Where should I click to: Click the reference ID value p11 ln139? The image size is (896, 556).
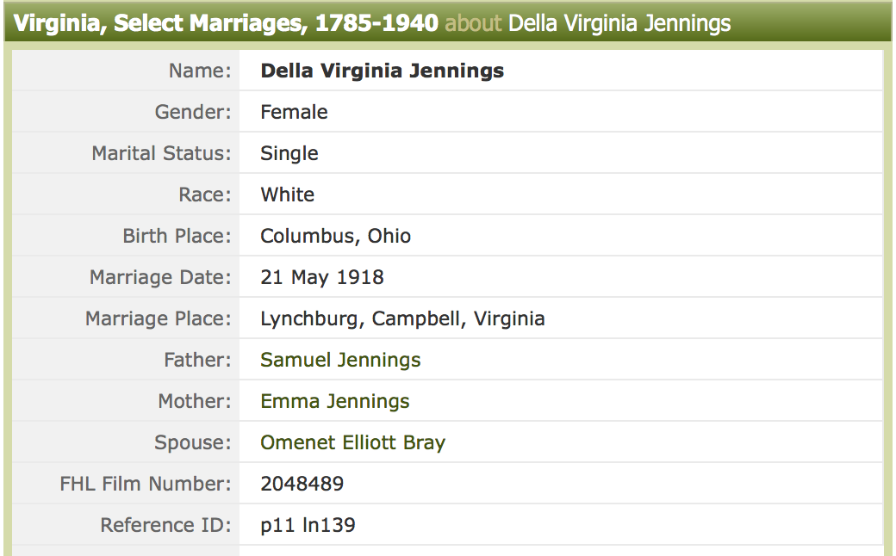pos(308,525)
